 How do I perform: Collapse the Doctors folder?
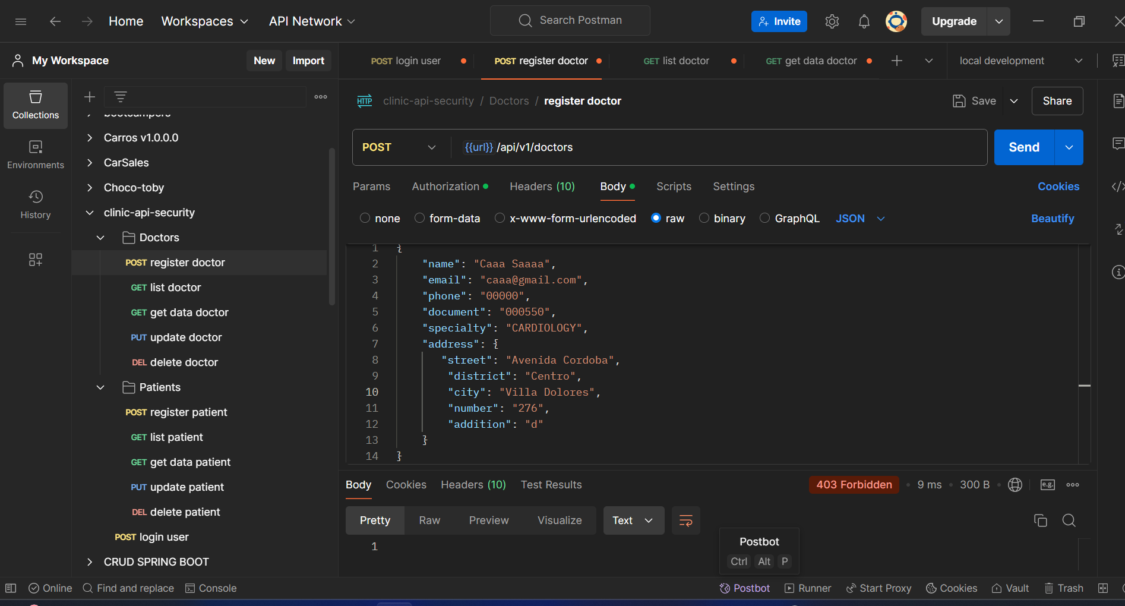(100, 238)
